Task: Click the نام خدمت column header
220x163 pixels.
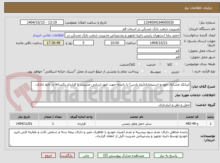Action: click(137, 117)
